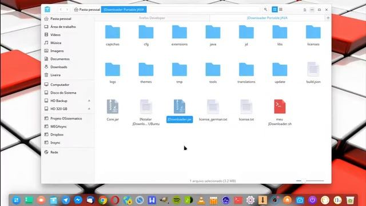Open VLC media player from dock

201,200
